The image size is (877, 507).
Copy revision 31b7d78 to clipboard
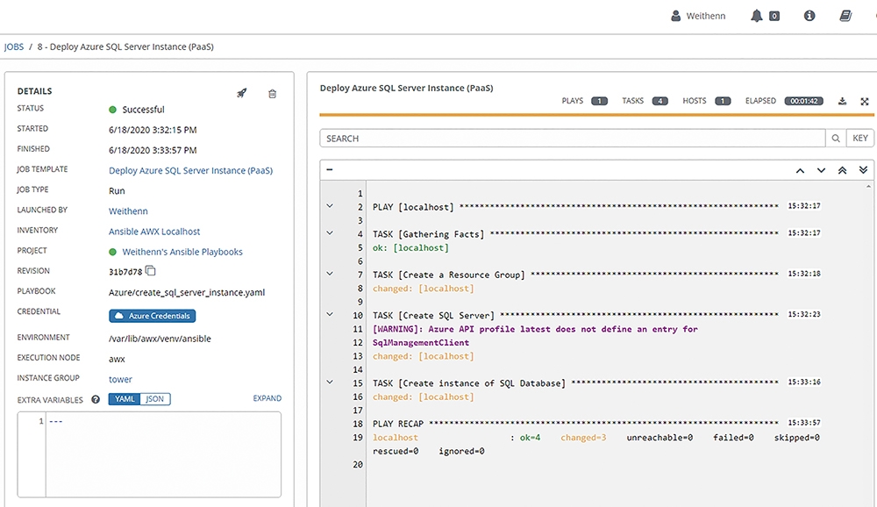151,271
